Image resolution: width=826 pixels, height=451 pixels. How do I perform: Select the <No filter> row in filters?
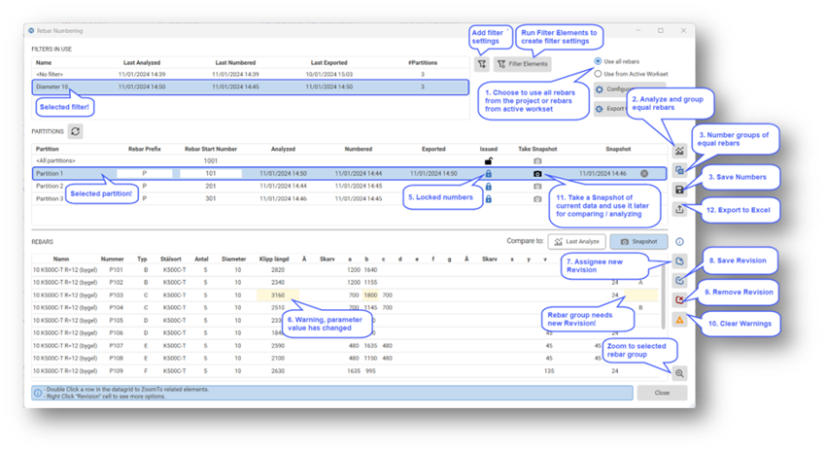tap(250, 74)
